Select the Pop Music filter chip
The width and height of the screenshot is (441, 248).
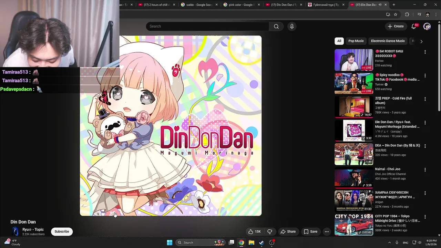[356, 41]
